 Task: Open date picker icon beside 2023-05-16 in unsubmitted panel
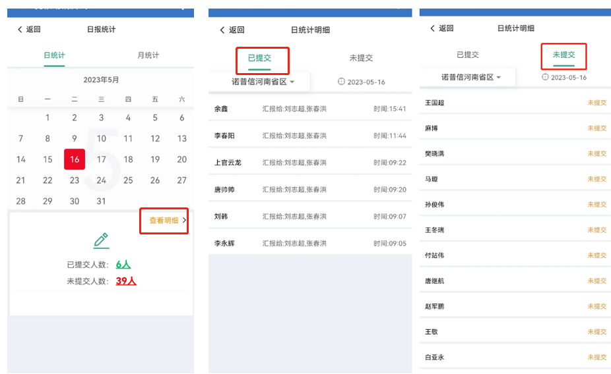click(545, 77)
